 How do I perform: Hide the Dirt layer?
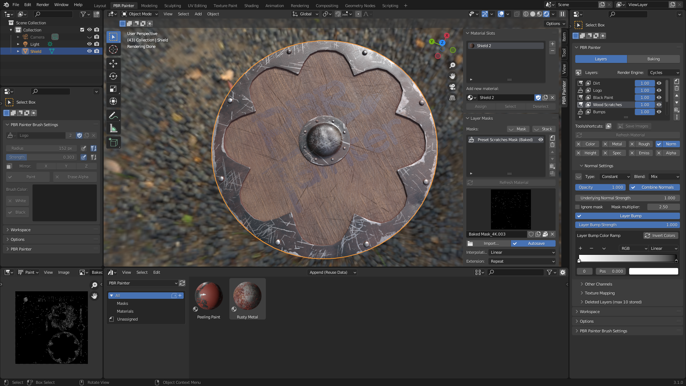pyautogui.click(x=659, y=83)
